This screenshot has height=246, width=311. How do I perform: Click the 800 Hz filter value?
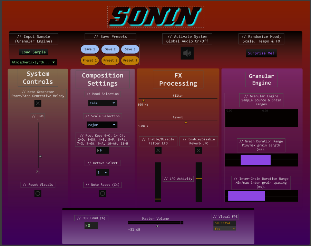point(143,105)
